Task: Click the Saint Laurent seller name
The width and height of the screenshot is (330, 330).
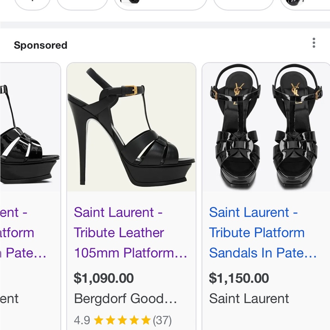Action: click(x=248, y=299)
